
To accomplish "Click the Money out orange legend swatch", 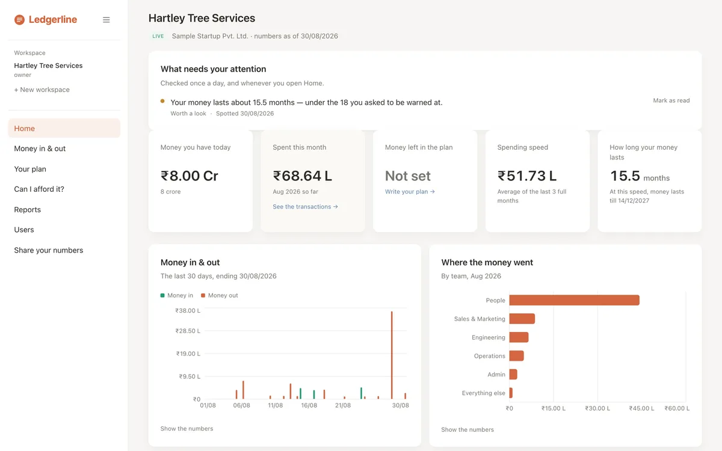I will coord(203,295).
